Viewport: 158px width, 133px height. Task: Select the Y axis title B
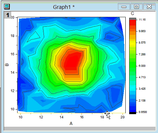[x=7, y=65]
